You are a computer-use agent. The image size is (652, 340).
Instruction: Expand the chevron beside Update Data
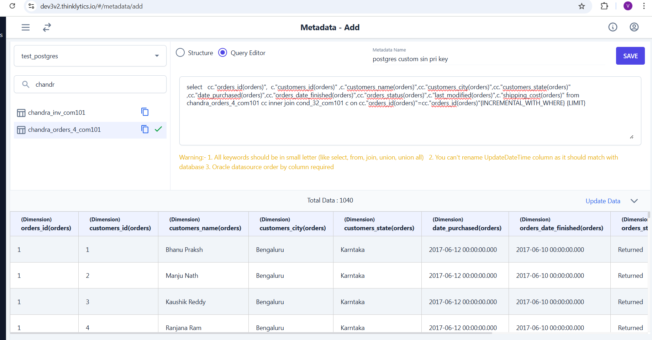point(634,201)
